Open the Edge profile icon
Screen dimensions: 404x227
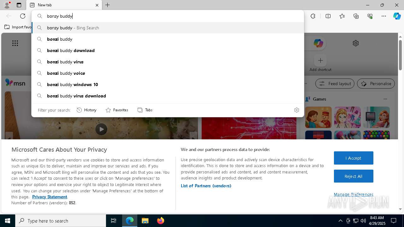coord(7,5)
